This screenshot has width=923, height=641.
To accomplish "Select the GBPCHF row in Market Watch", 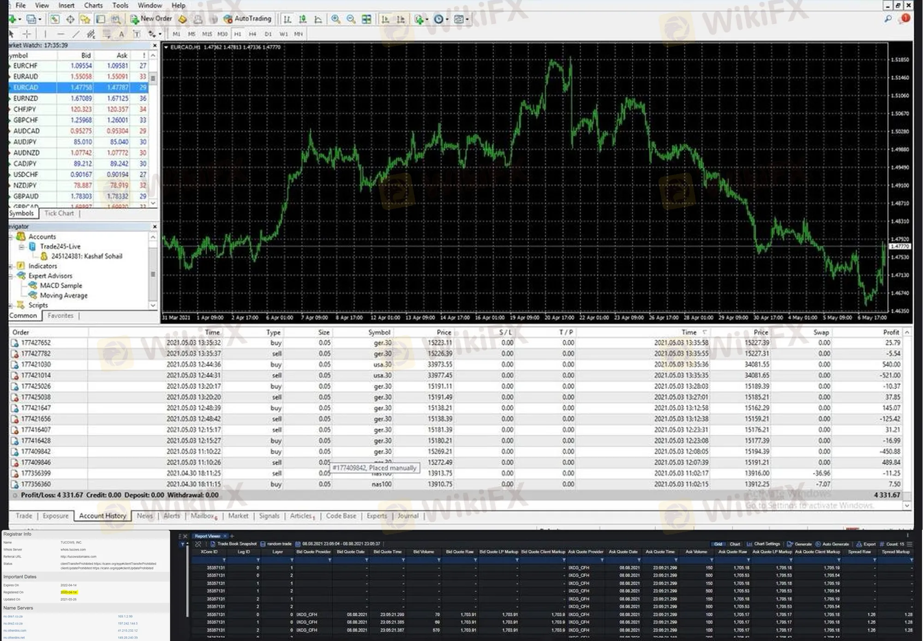I will 26,120.
